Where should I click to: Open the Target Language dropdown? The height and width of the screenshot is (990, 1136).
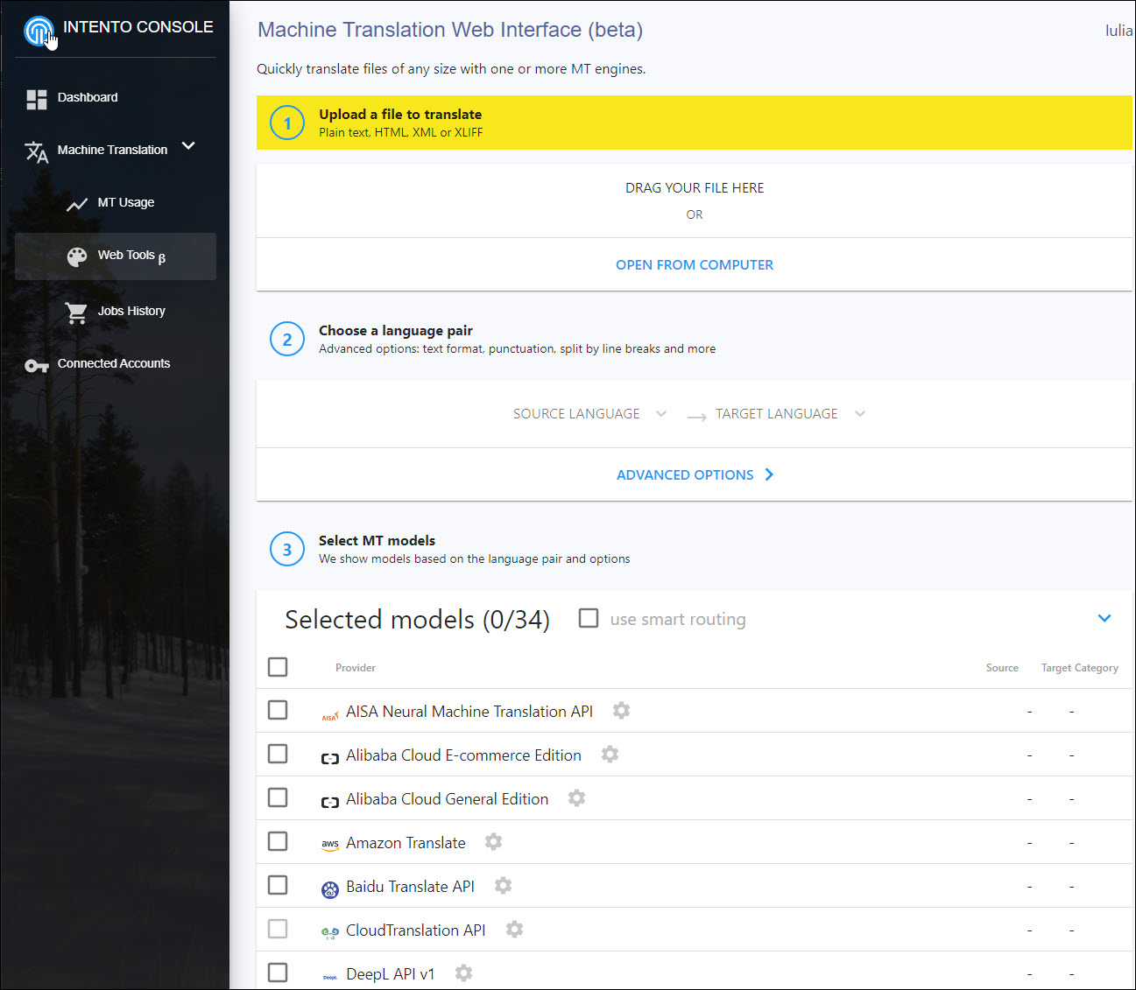click(789, 414)
